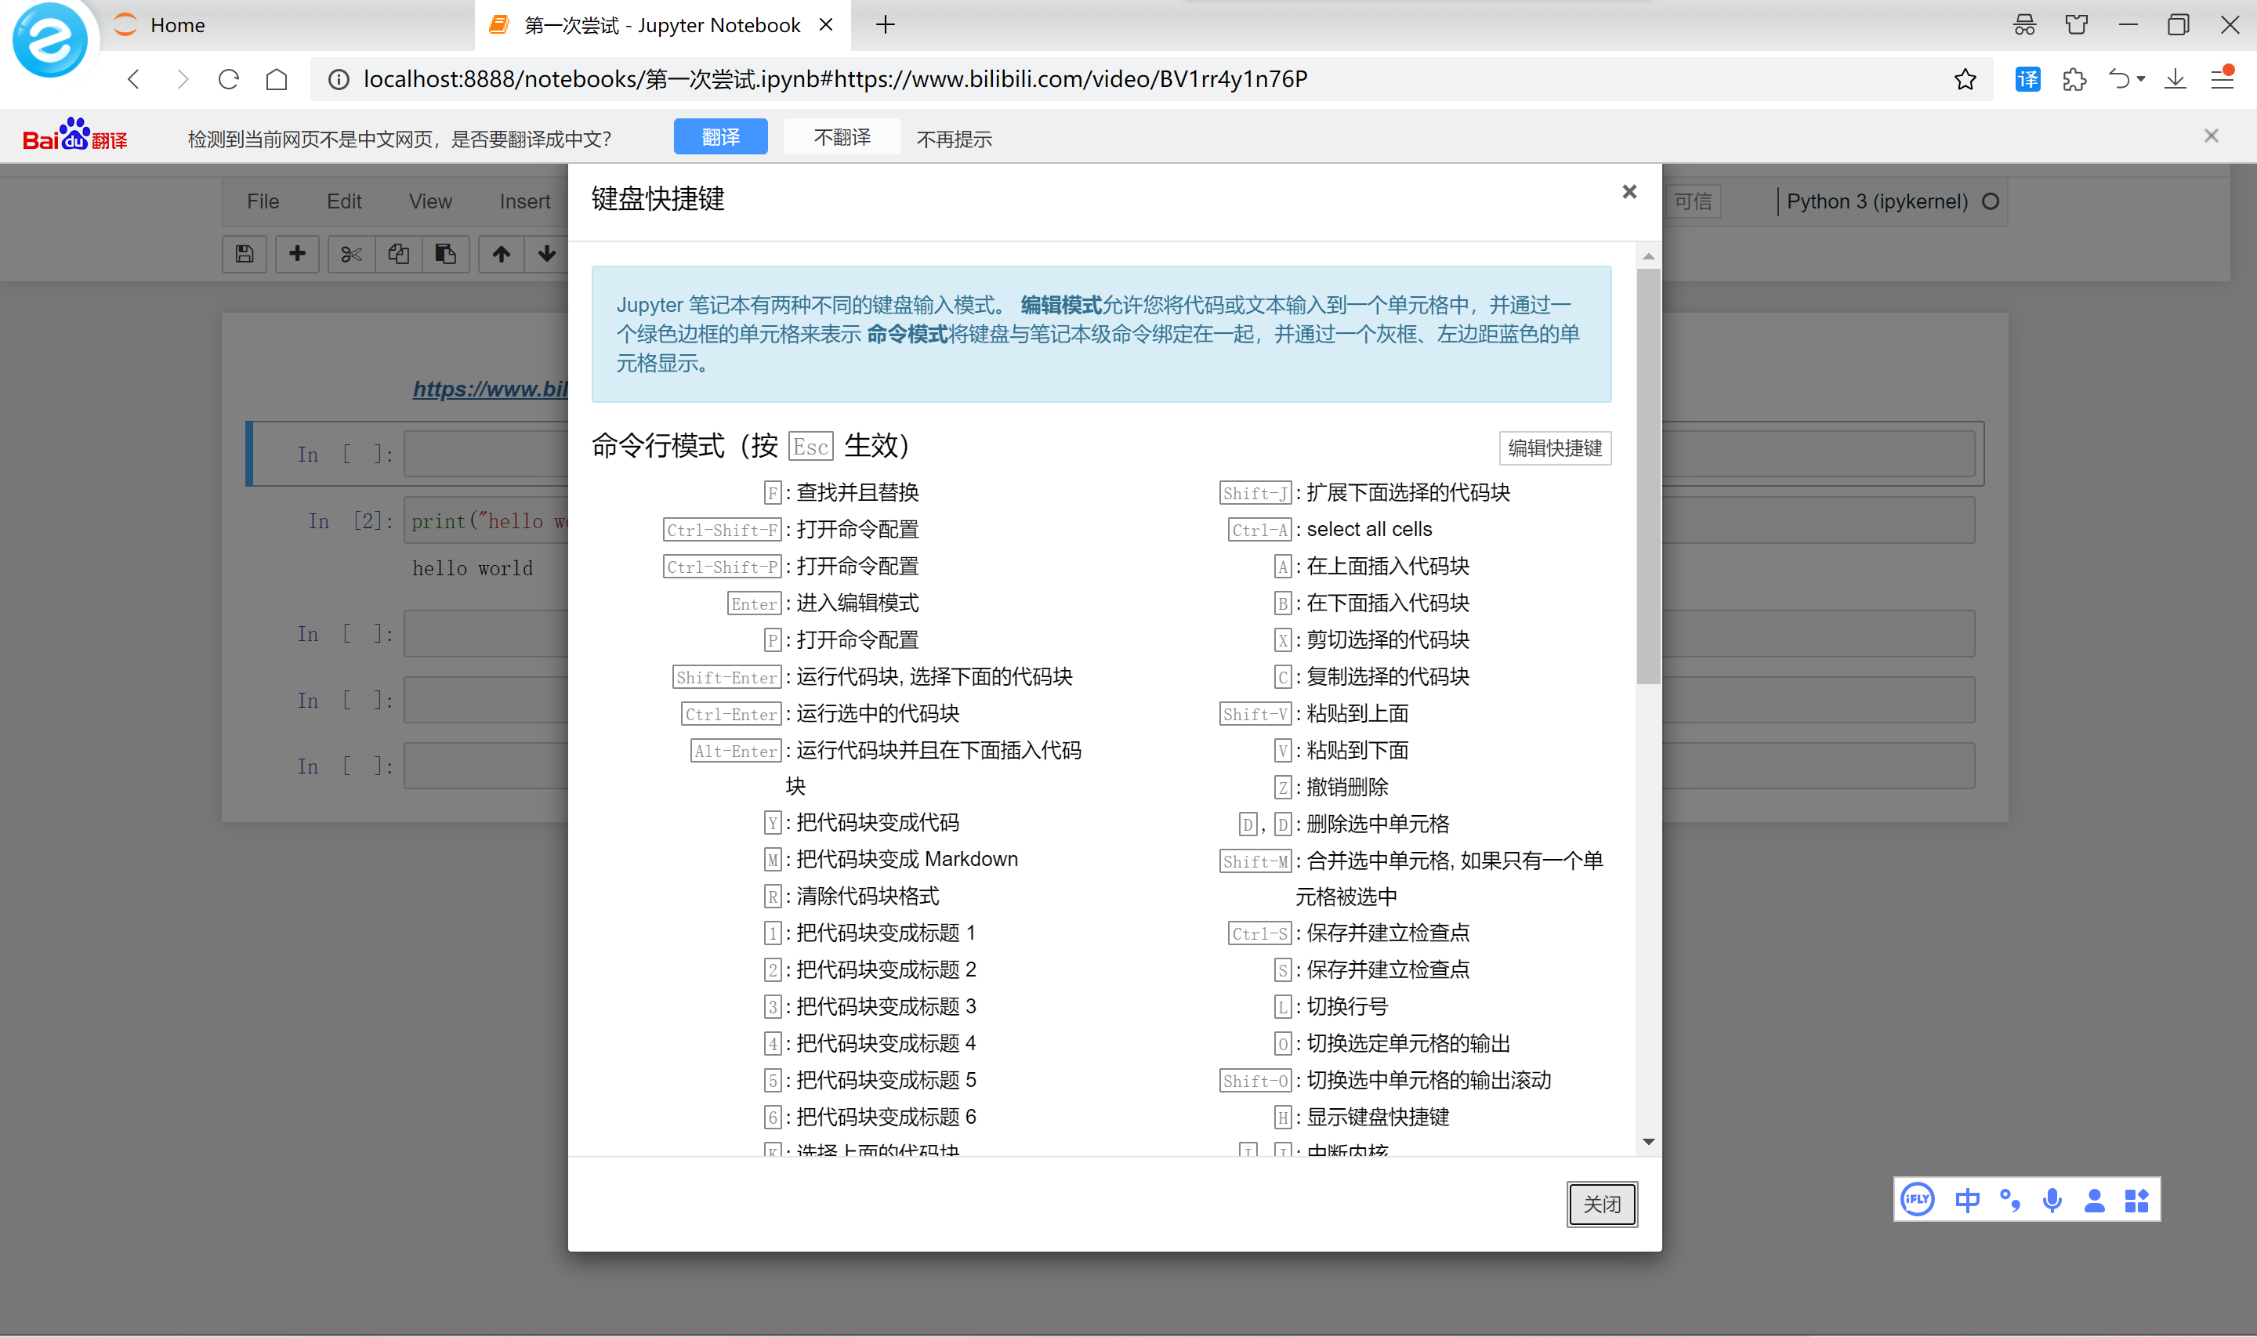Close the 第一次尝试 Jupyter Notebook tab
2257x1337 pixels.
pyautogui.click(x=826, y=25)
